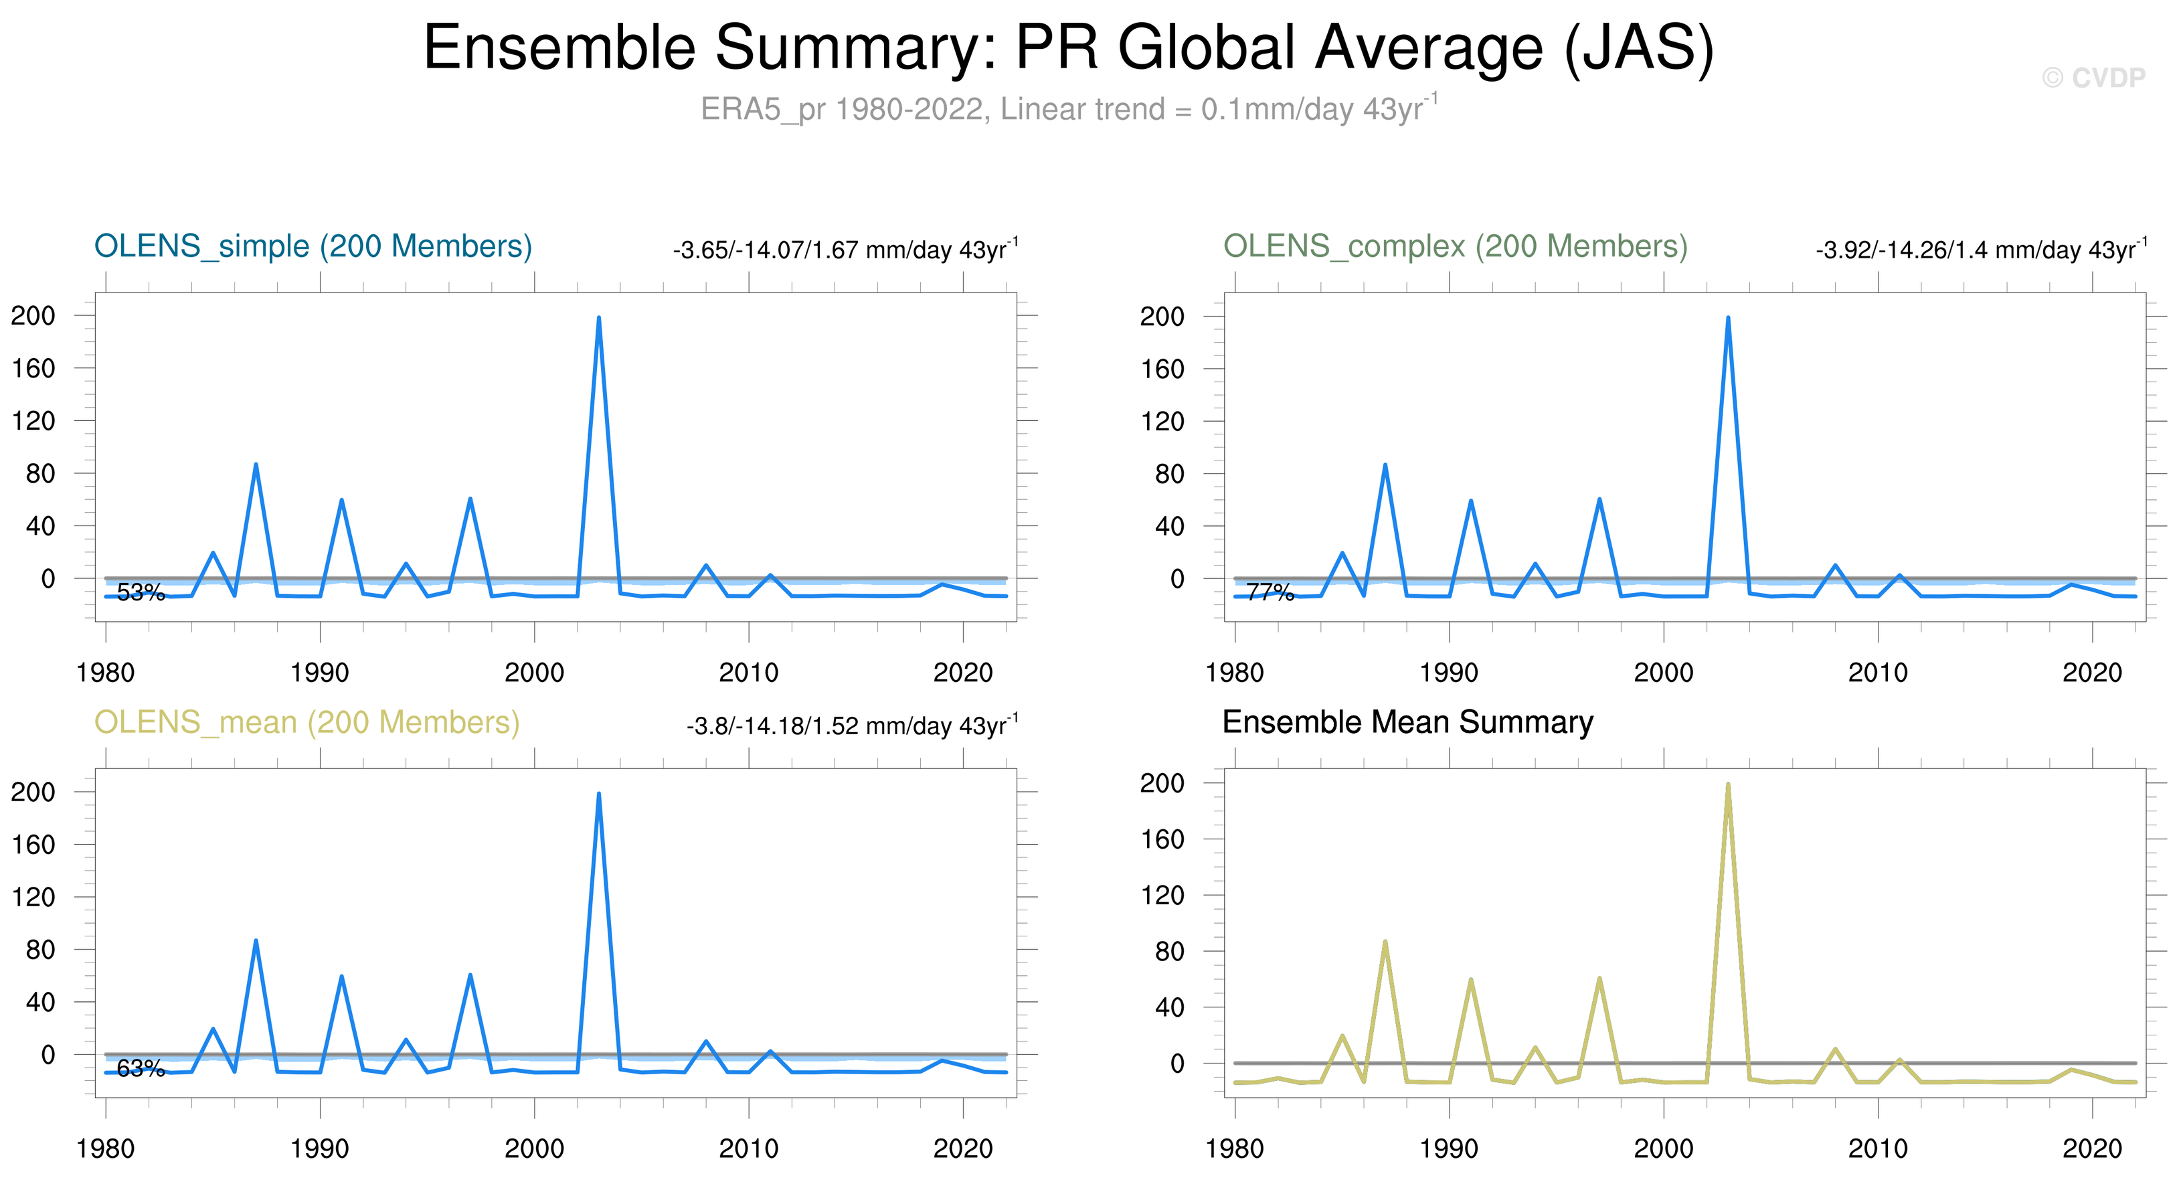The height and width of the screenshot is (1180, 2179).
Task: Click the 53% label in OLENS_simple plot
Action: [141, 592]
